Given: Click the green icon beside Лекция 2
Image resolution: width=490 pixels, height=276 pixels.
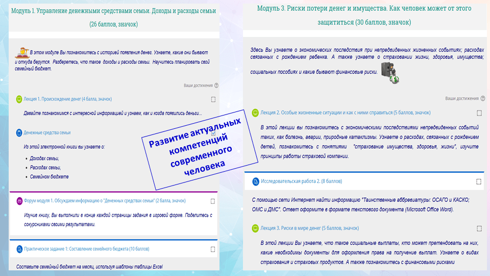Looking at the screenshot, I should [255, 112].
